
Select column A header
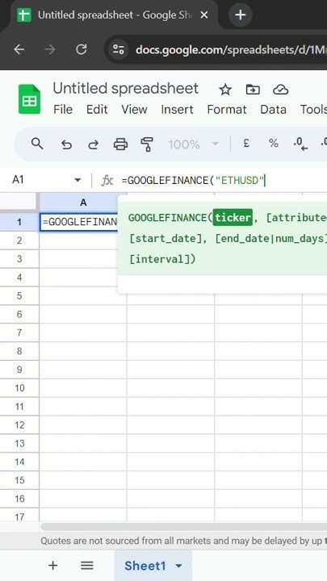click(83, 203)
